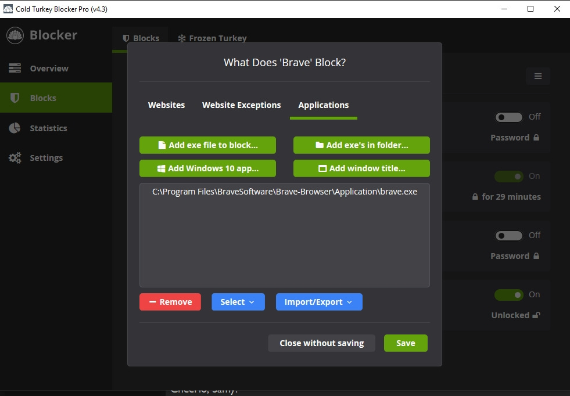
Task: Select the Applications tab
Action: pos(324,105)
